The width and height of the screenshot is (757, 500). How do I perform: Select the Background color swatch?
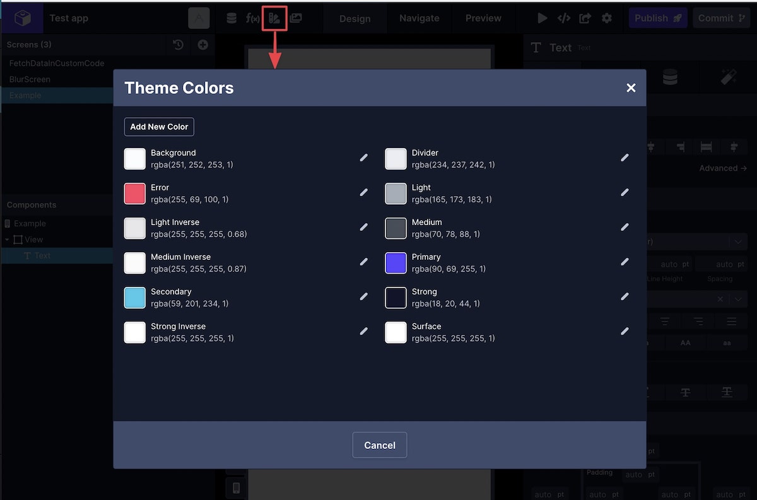[x=135, y=159]
